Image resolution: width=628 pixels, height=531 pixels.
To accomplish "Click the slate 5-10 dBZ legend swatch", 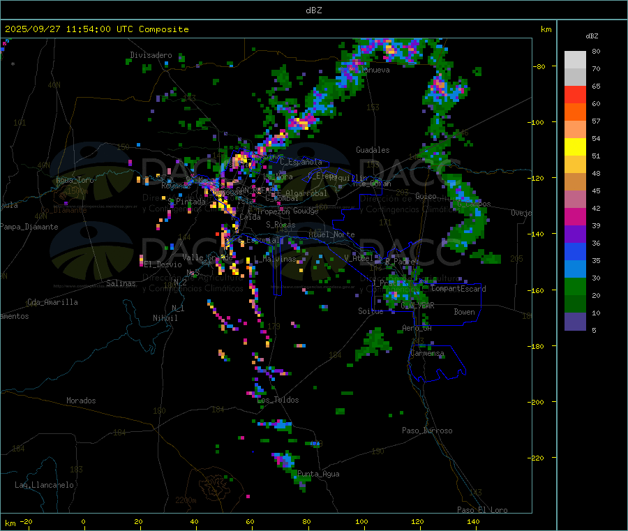I will (x=575, y=322).
